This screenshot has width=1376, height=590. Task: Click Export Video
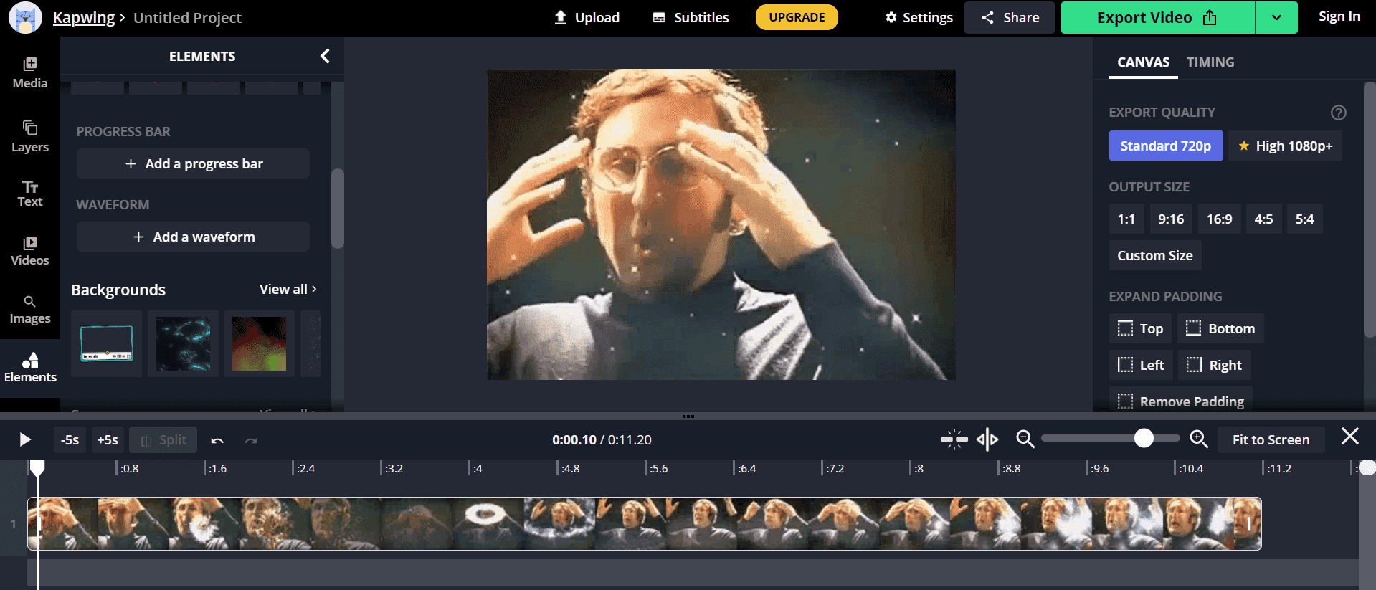[x=1157, y=17]
